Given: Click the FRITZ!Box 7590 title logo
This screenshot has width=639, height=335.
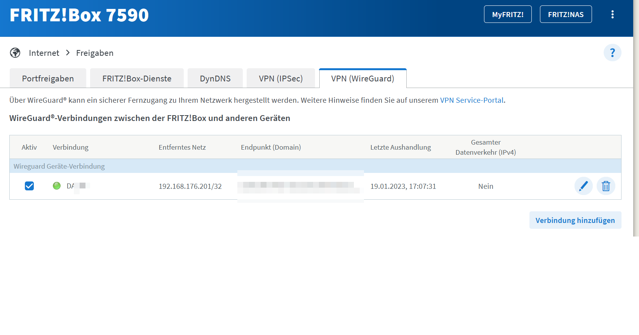Looking at the screenshot, I should (79, 15).
